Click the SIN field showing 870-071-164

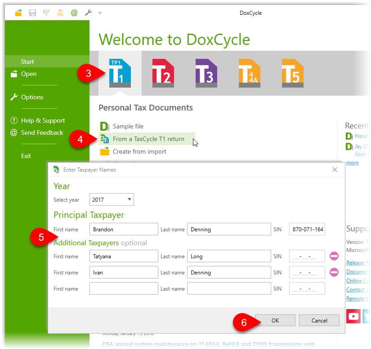307,229
